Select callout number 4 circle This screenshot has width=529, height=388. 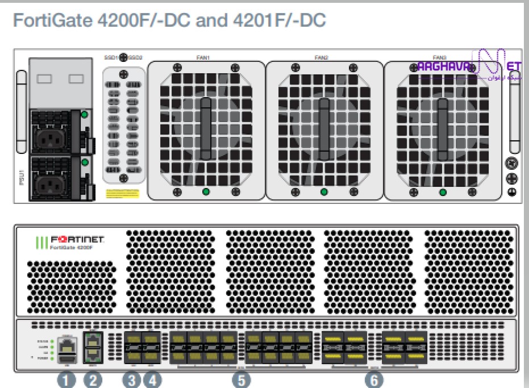(152, 380)
